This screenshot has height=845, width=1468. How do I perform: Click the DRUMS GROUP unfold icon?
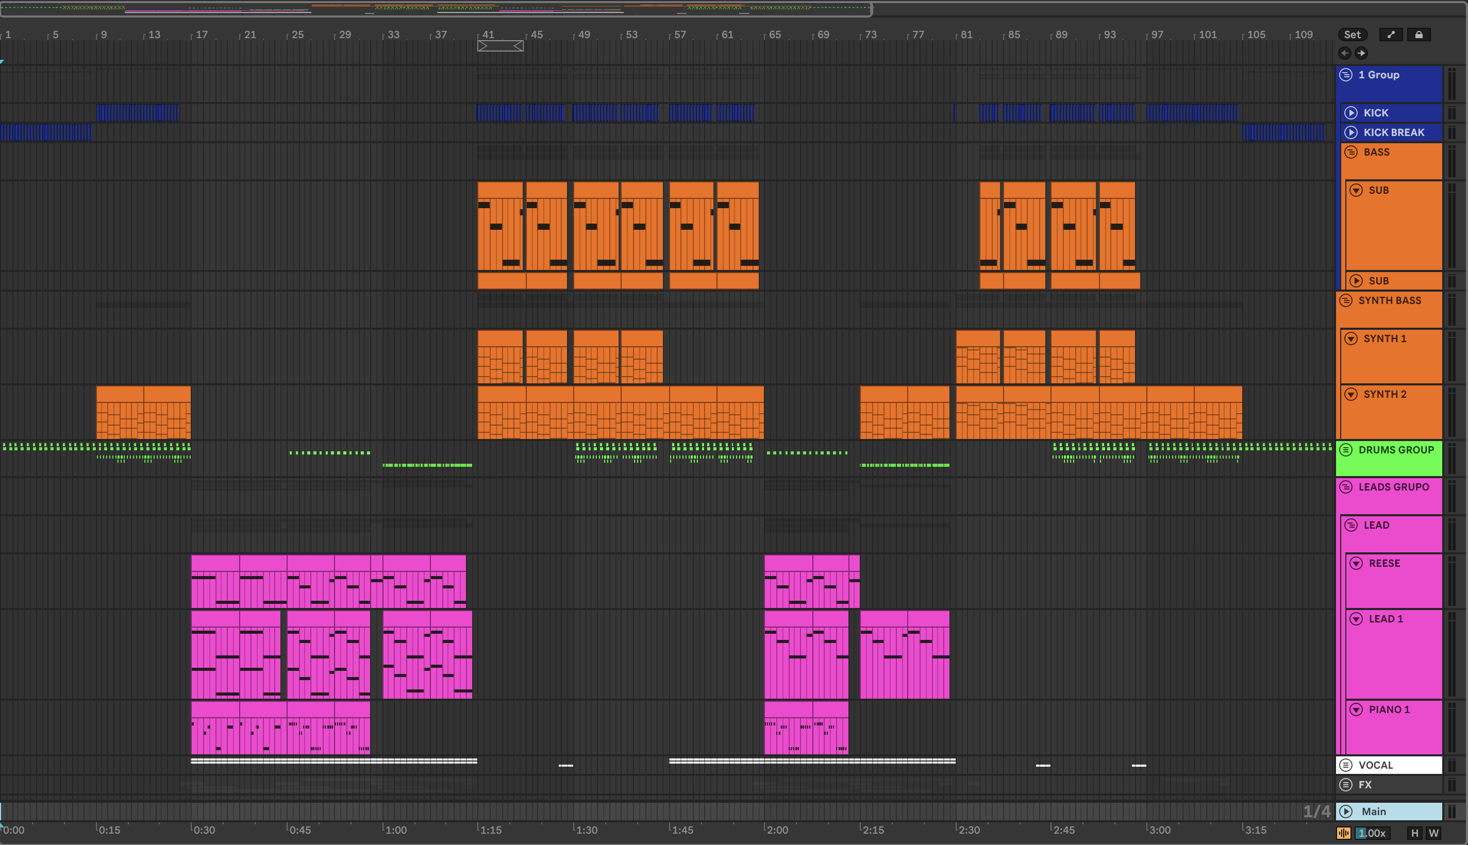1345,450
